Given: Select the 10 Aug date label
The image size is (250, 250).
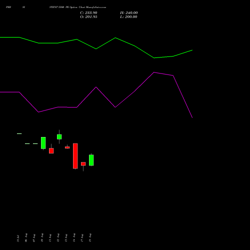Looking at the screenshot, I should pyautogui.click(x=42, y=237).
